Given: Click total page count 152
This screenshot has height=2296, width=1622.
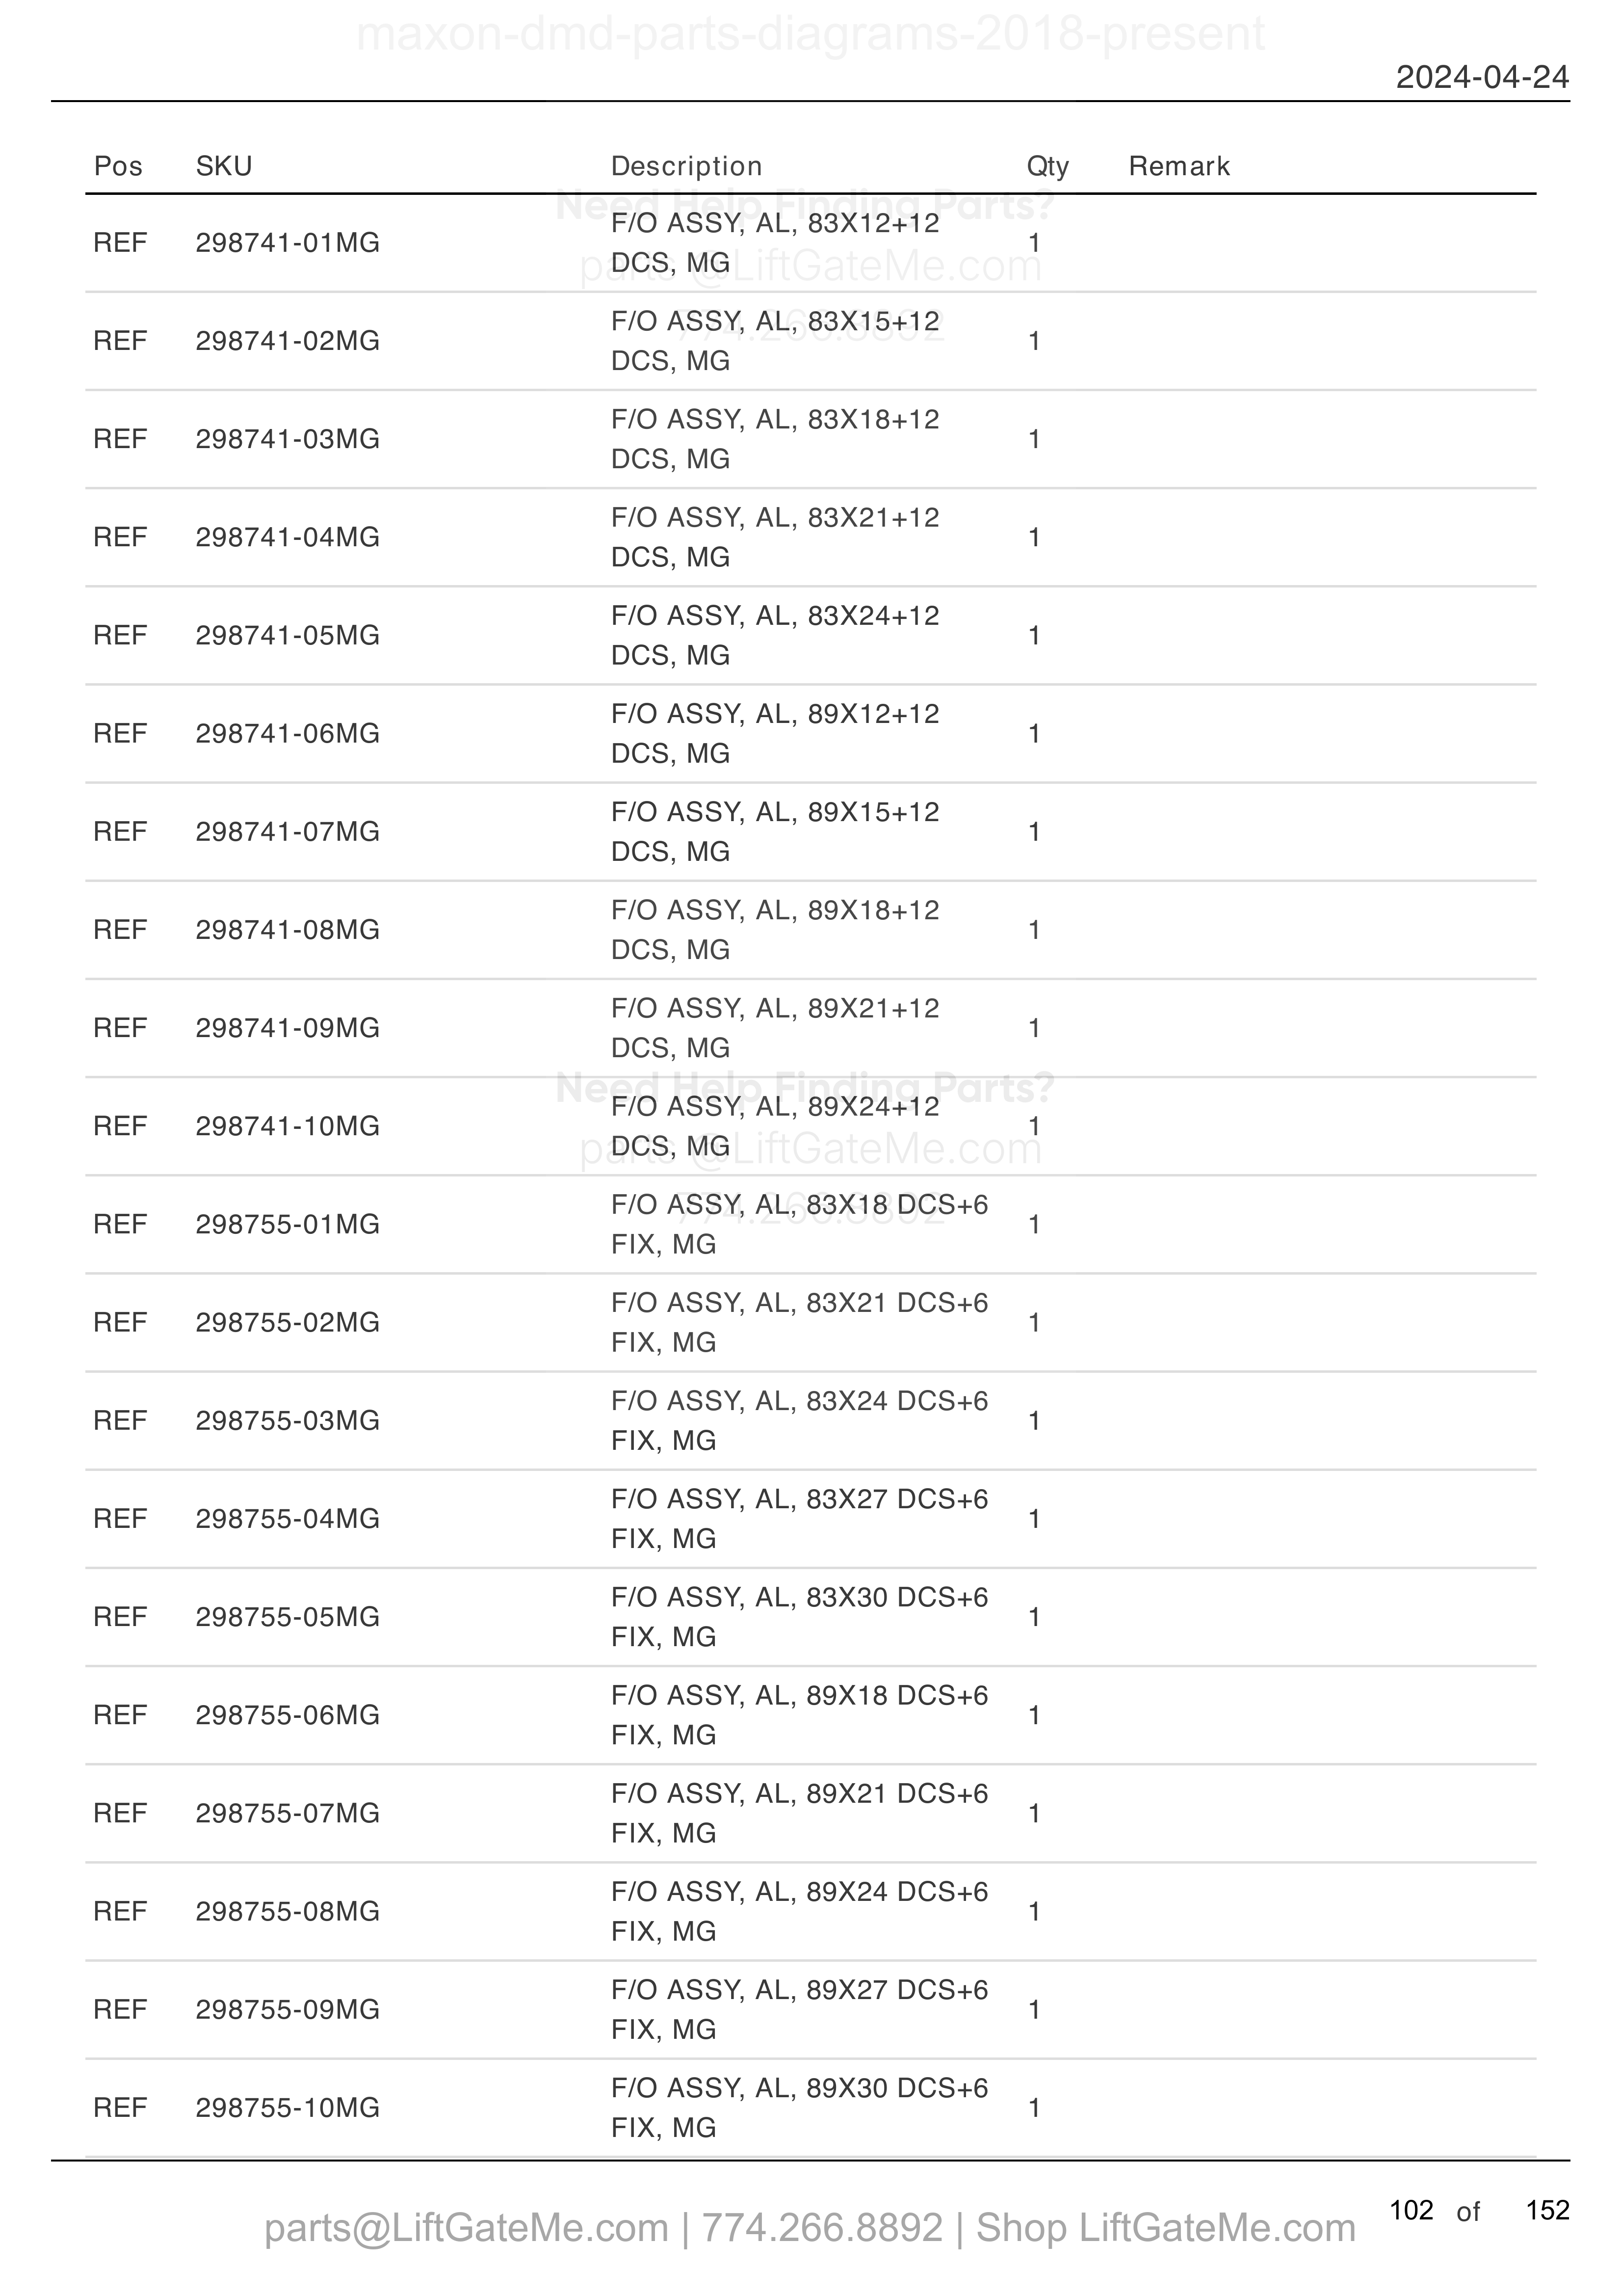Looking at the screenshot, I should click(x=1547, y=2210).
